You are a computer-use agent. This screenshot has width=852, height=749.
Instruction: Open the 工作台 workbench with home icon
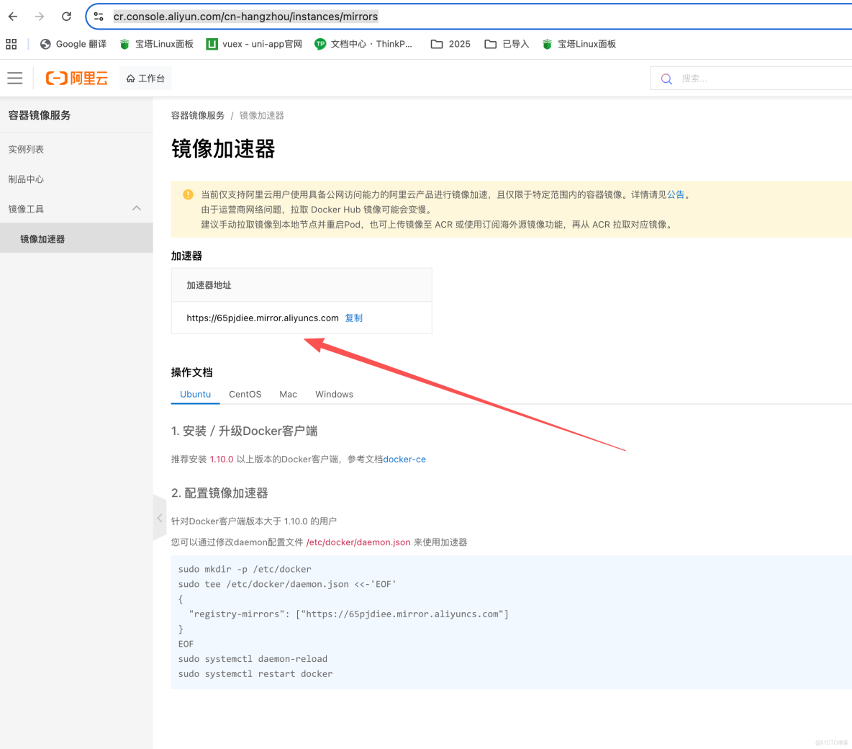coord(145,78)
